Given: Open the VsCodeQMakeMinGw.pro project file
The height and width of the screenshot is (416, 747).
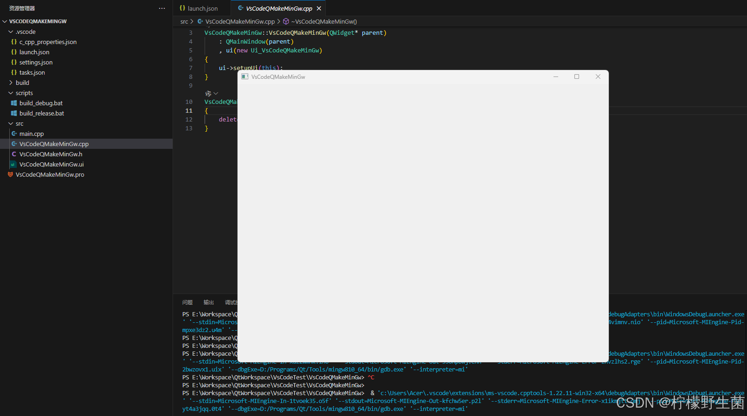Looking at the screenshot, I should tap(50, 174).
